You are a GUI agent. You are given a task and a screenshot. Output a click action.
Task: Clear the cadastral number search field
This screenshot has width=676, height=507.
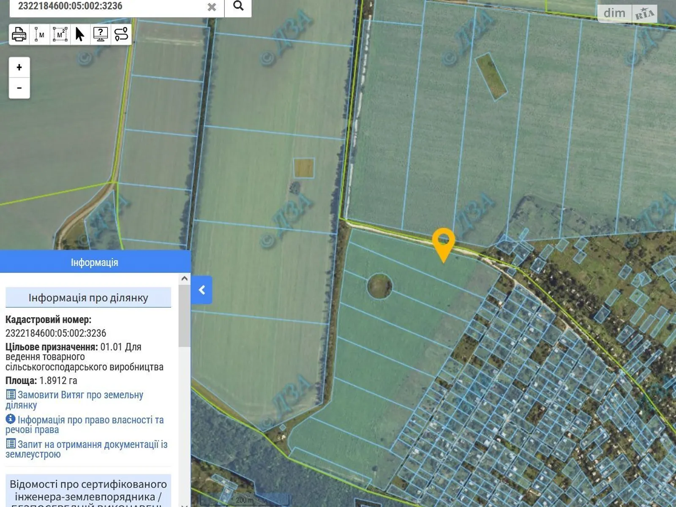pos(212,7)
